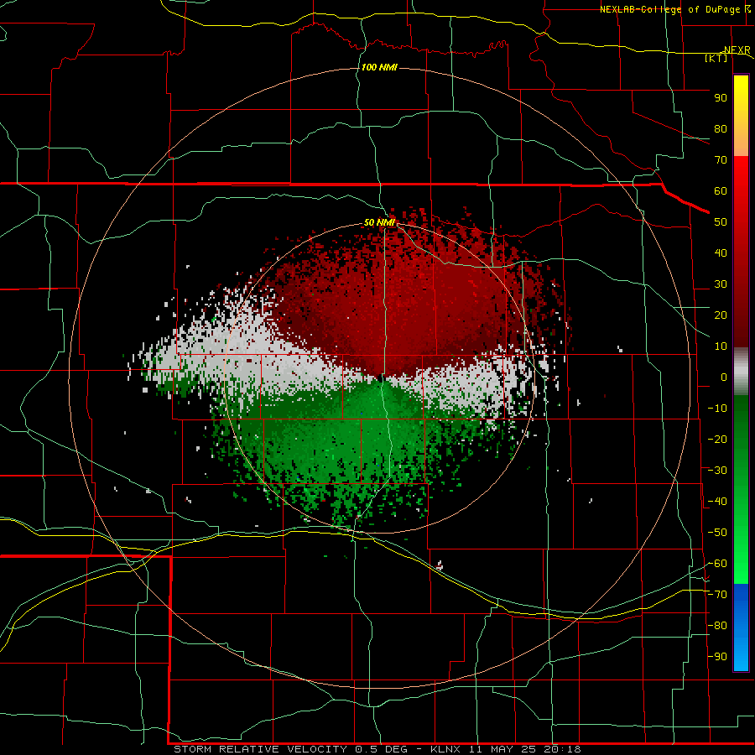
Task: Select the 50 NMI range ring label
Action: pyautogui.click(x=379, y=222)
